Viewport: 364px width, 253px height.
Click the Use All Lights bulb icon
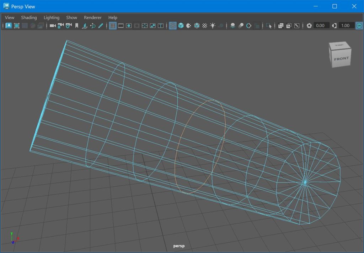pos(213,26)
